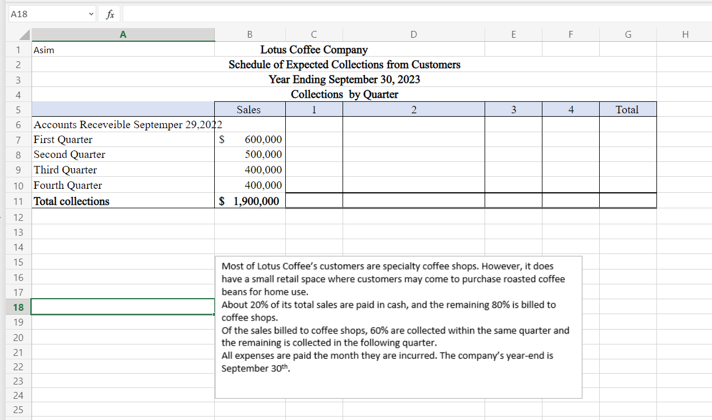This screenshot has width=712, height=420.
Task: Select the $1,900,000 total sales cell
Action: [250, 201]
